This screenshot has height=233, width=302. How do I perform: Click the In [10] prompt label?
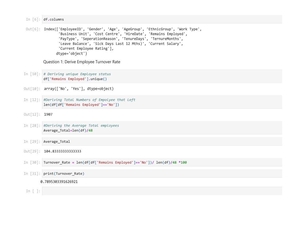coord(32,74)
